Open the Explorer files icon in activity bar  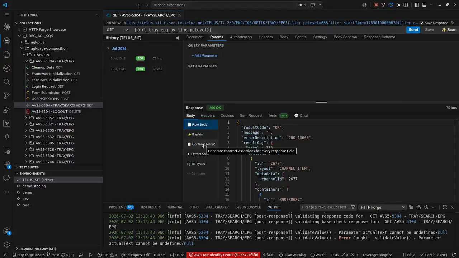(x=6, y=54)
